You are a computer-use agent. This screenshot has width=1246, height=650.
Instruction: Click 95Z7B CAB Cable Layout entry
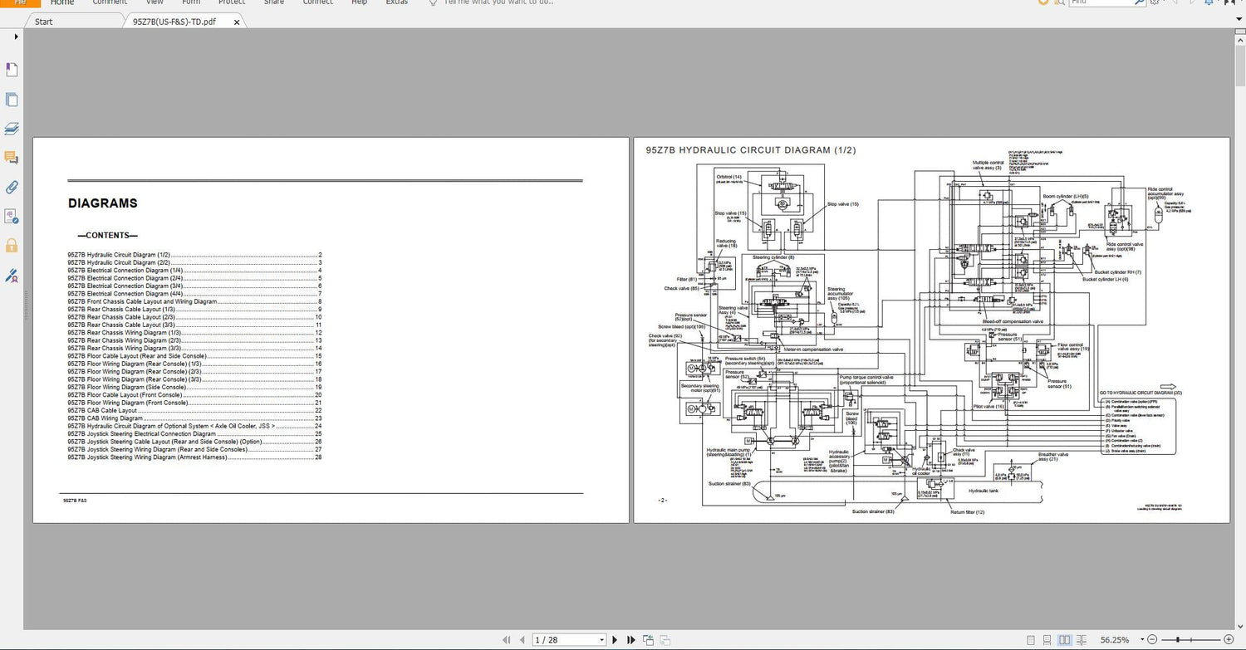click(194, 410)
